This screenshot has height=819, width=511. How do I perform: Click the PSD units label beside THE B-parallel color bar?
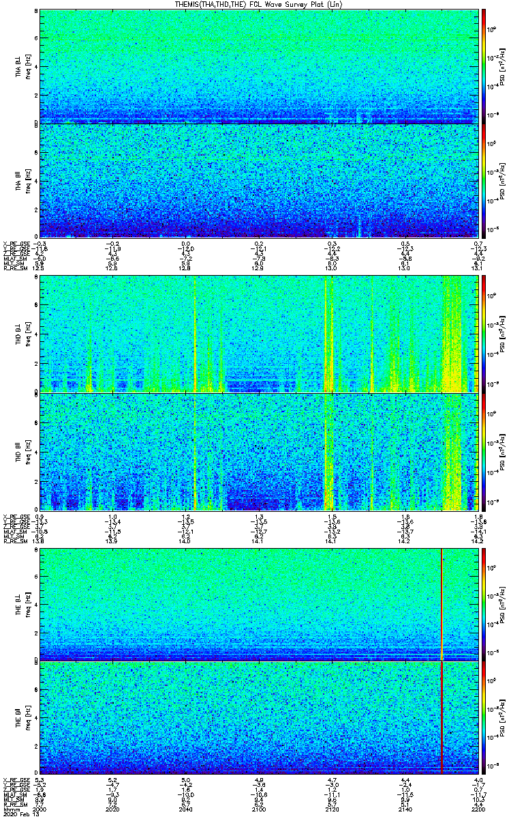502,717
